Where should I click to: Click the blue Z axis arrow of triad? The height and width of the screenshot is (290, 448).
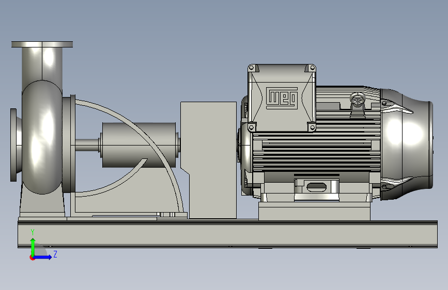[x=43, y=257]
